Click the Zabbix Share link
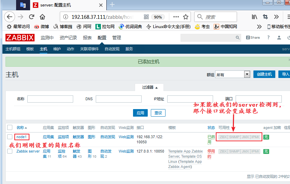Screen dimensions: 290x184 (x=253, y=38)
